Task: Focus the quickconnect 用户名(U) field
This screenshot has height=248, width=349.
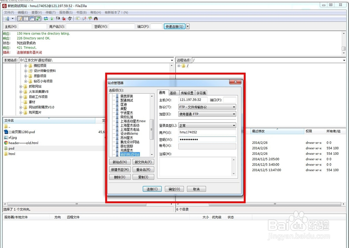Action: [79, 27]
